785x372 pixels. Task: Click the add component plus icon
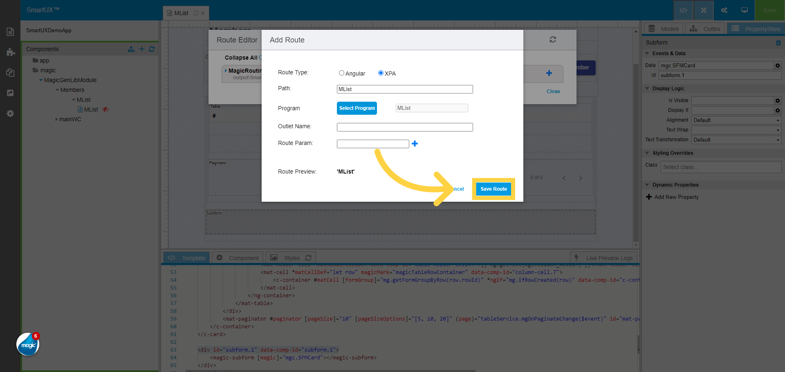[x=141, y=49]
